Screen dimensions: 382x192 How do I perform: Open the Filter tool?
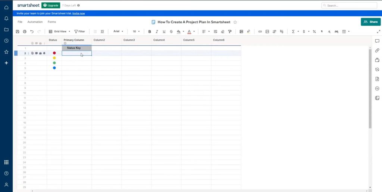click(x=79, y=32)
